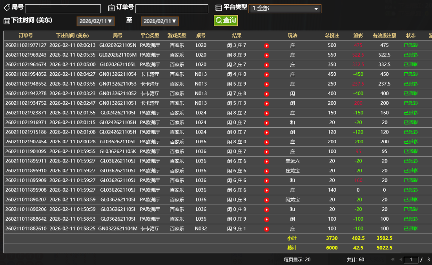The width and height of the screenshot is (432, 265).
Task: Click the list icon beside 平台类型 label
Action: tap(218, 8)
